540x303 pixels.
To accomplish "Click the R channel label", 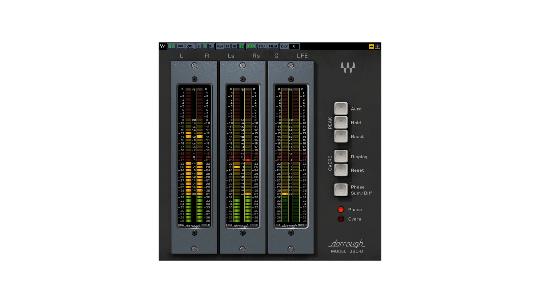I will [x=207, y=56].
